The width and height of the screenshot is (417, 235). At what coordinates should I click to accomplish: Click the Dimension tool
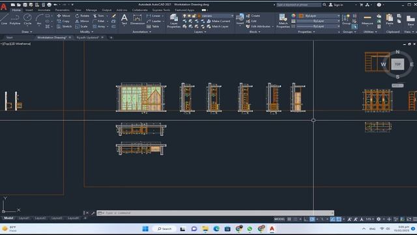(137, 20)
